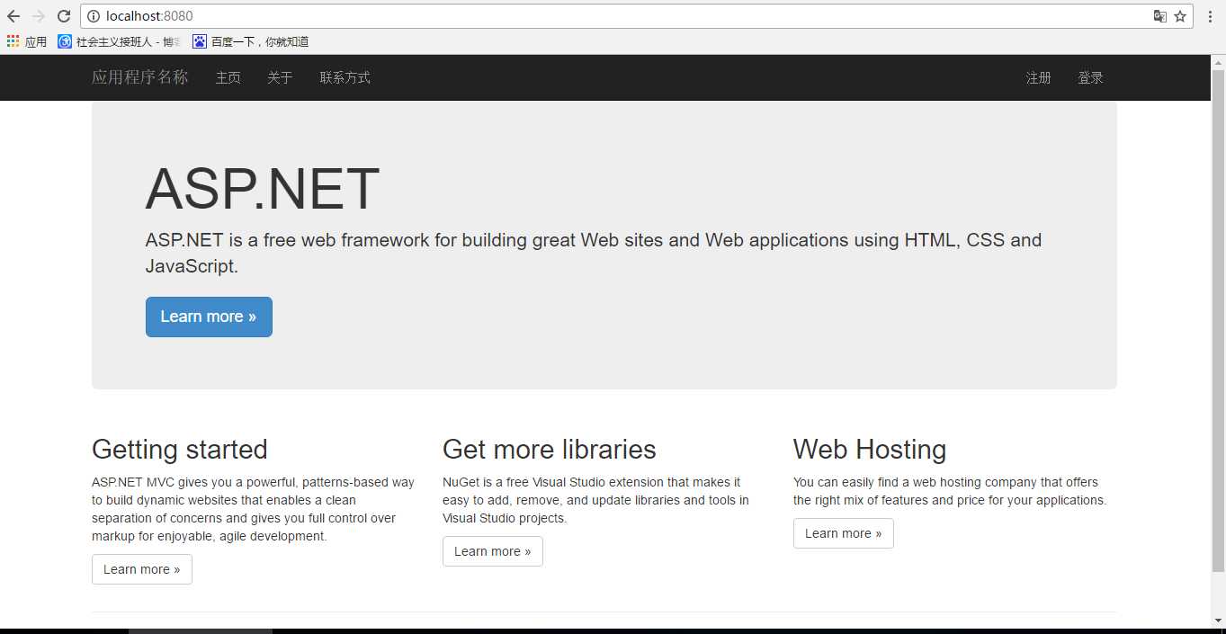Click the 登录 login link
This screenshot has width=1226, height=634.
coord(1091,78)
